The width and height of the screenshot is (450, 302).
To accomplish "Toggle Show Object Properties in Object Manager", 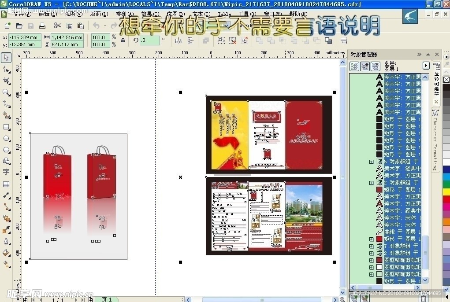I will pyautogui.click(x=353, y=66).
